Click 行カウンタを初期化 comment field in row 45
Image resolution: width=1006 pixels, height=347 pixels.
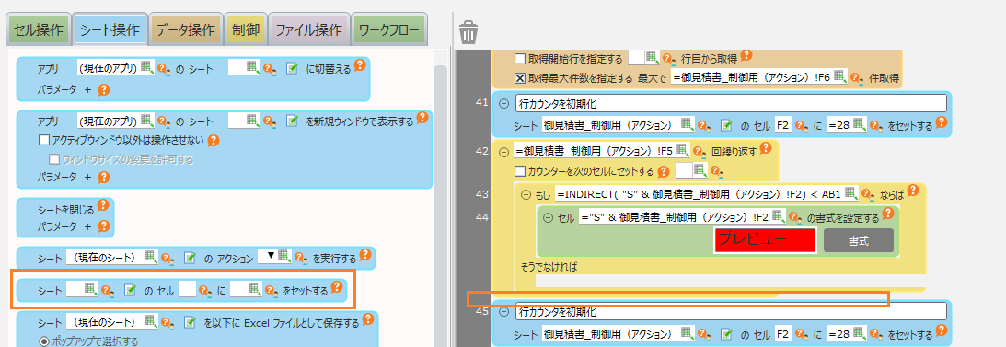pyautogui.click(x=730, y=312)
